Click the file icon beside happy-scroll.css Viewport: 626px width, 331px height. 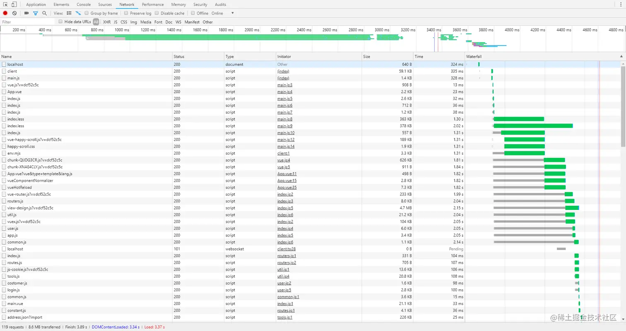[4, 146]
